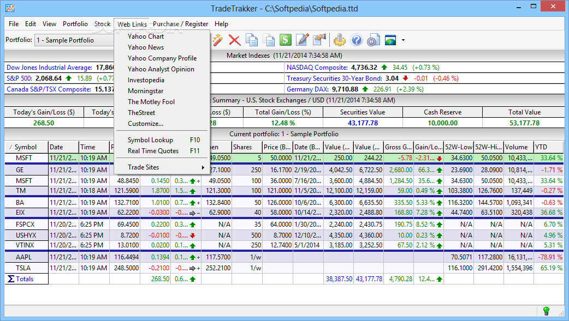569x321 pixels.
Task: Select Yahoo Company Profile menu entry
Action: click(x=162, y=58)
